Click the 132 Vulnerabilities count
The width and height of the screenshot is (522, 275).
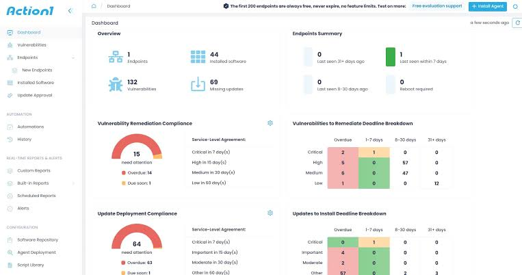pos(132,82)
